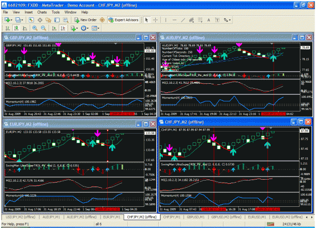Viewport: 316px width, 228px height.
Task: Open the Charts menu
Action: click(x=42, y=12)
